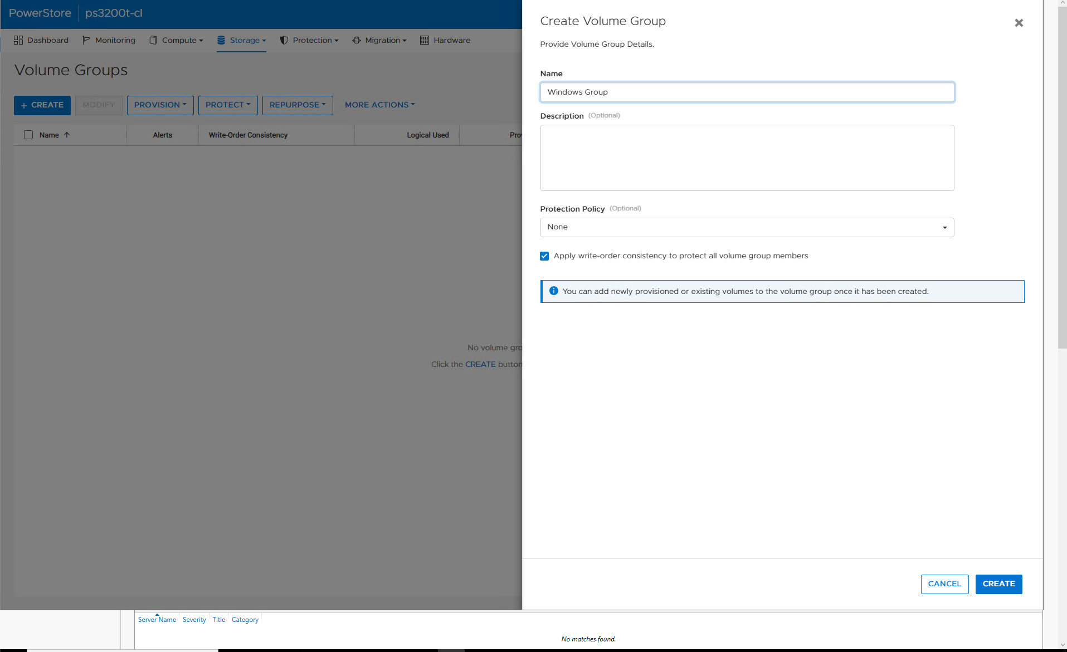The image size is (1067, 652).
Task: Click the MODIFY button
Action: (99, 105)
